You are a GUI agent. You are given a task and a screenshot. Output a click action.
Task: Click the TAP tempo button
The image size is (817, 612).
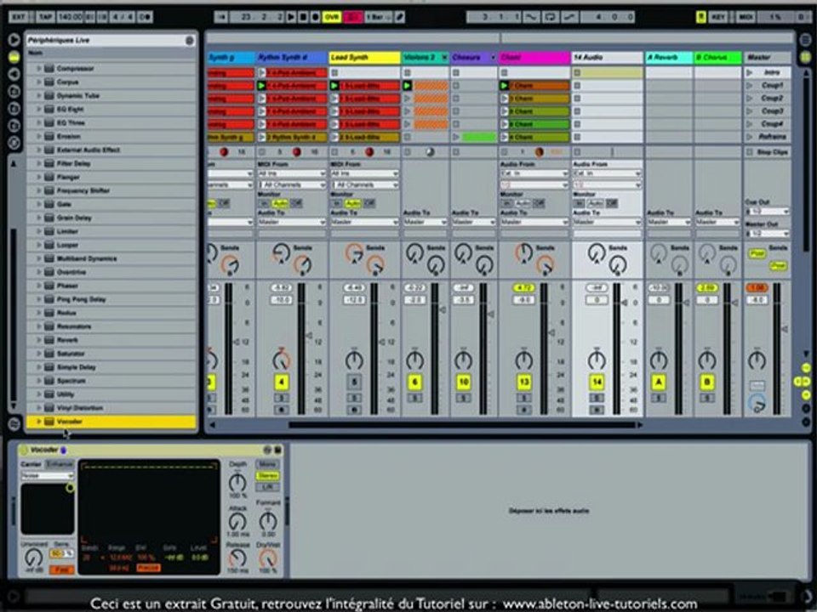45,17
